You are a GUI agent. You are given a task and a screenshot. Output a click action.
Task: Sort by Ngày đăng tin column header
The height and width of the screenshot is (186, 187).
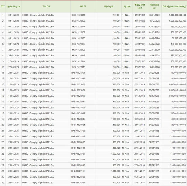click(14, 6)
